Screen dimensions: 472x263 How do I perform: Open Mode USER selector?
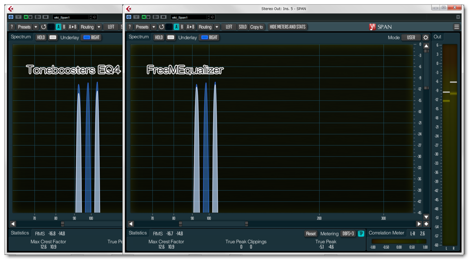pos(411,37)
